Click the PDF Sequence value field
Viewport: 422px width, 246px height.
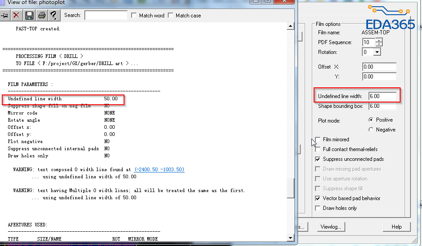click(x=368, y=42)
